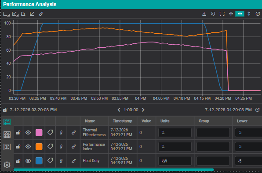This screenshot has width=262, height=173.
Task: Edit the Thermal Effectiveness units field
Action: pos(175,133)
